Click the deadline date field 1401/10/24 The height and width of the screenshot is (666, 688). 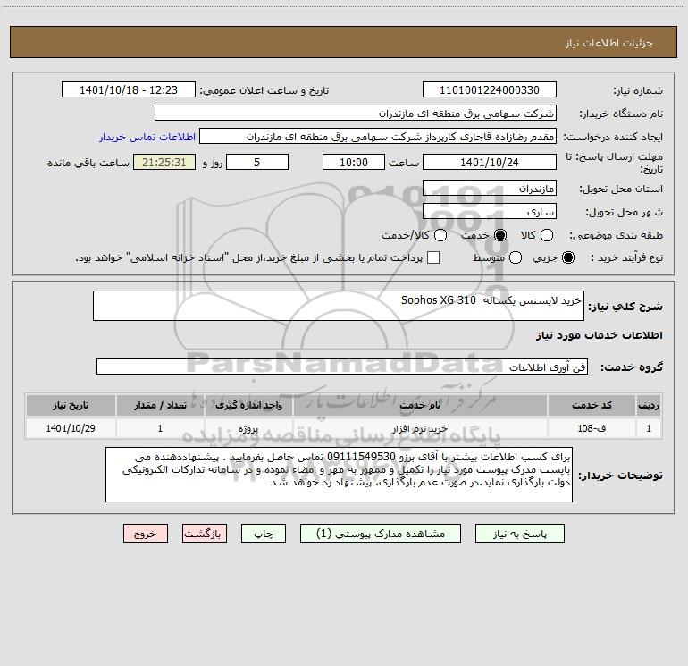tap(490, 162)
